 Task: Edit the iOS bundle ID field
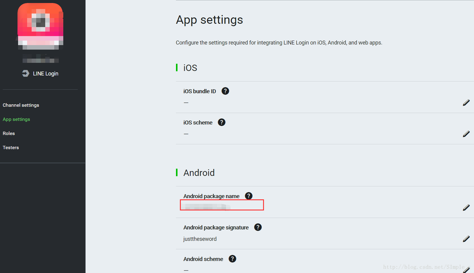click(466, 103)
